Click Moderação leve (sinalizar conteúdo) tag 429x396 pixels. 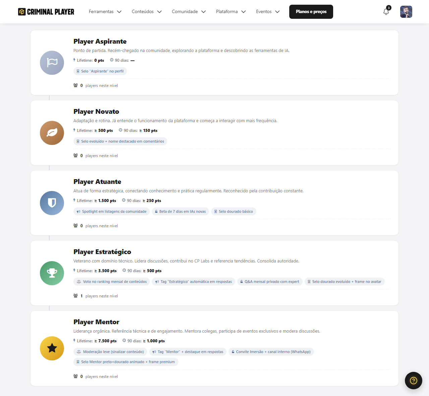click(110, 352)
